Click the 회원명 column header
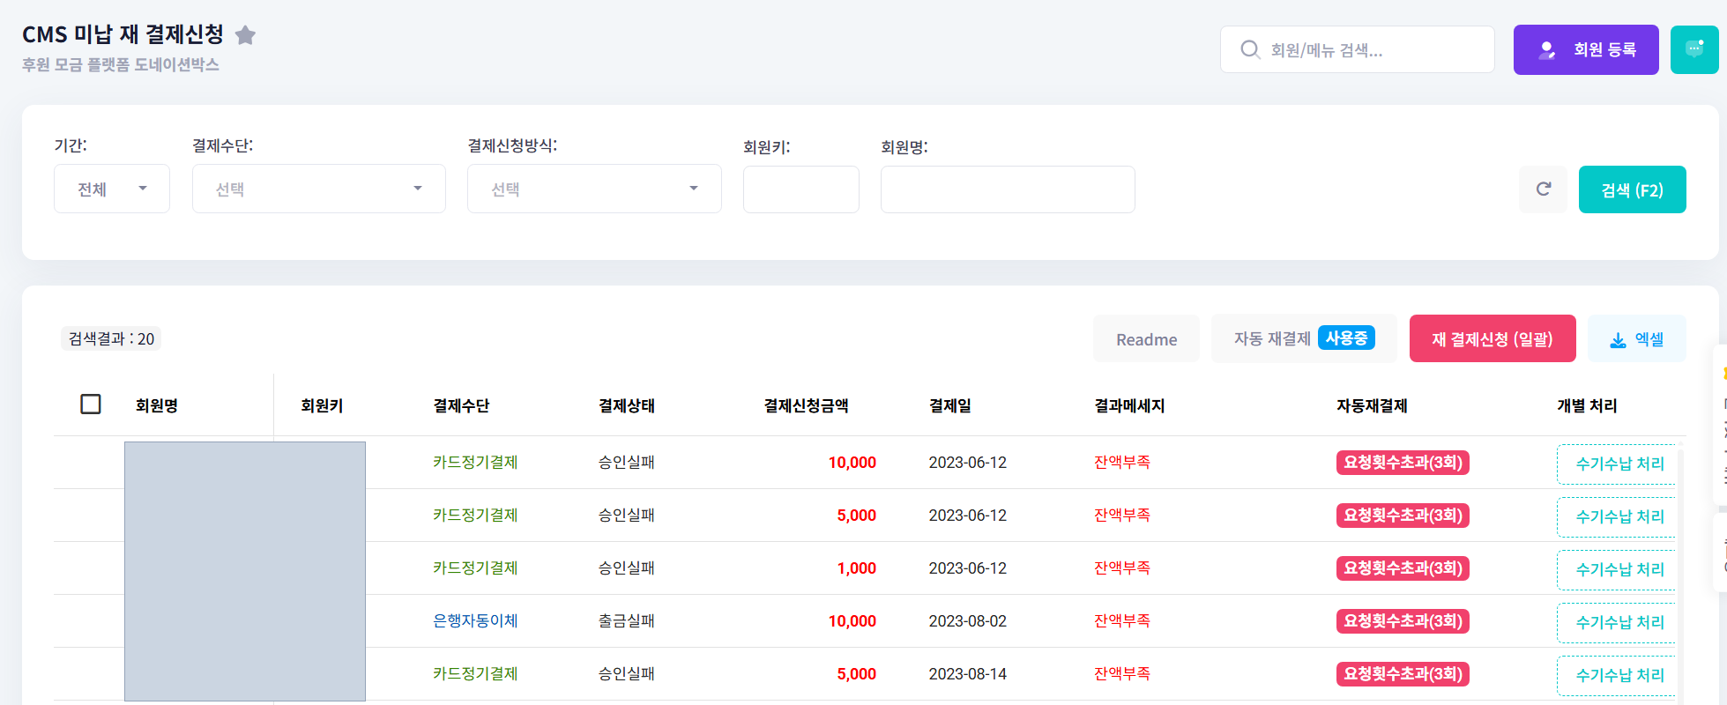 (x=157, y=405)
